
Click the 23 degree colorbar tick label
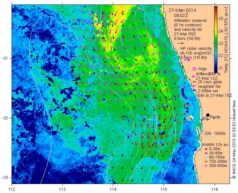pyautogui.click(x=220, y=43)
